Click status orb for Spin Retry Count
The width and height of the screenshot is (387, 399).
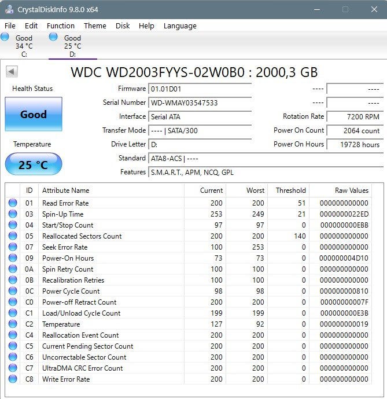[13, 269]
